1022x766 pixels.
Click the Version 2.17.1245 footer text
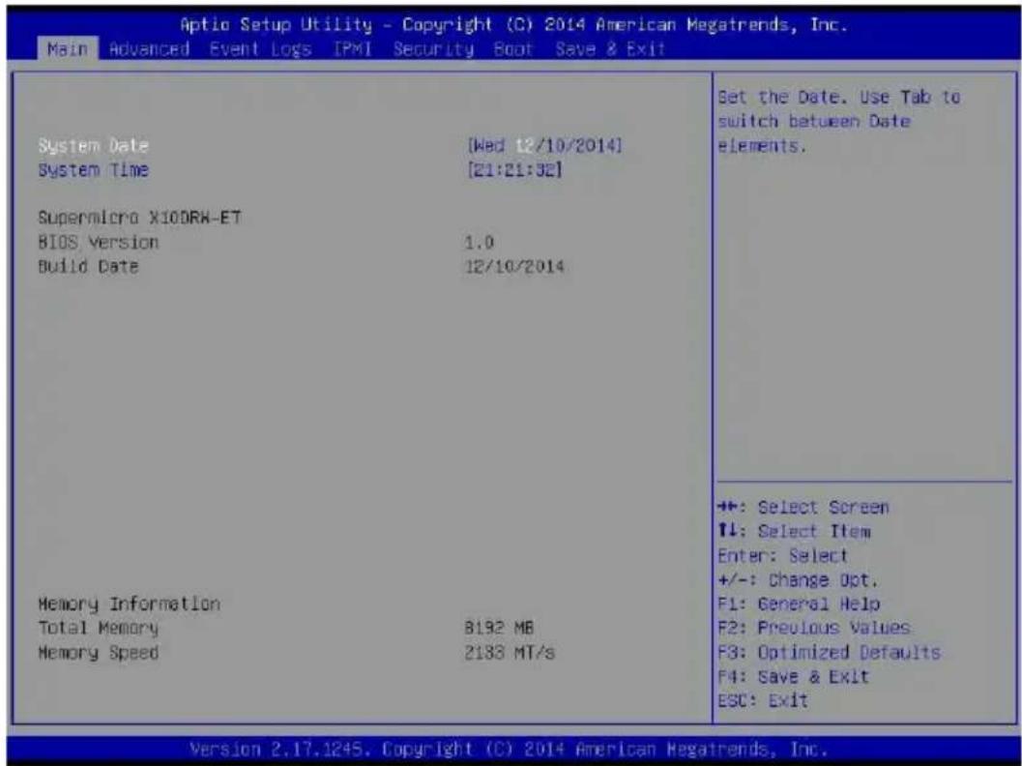point(509,748)
